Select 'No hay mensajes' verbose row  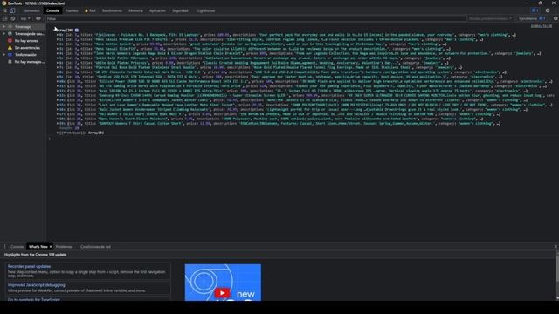pos(23,62)
